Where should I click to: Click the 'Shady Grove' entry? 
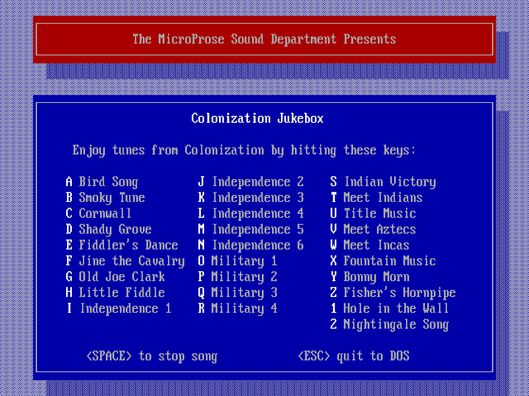click(108, 229)
